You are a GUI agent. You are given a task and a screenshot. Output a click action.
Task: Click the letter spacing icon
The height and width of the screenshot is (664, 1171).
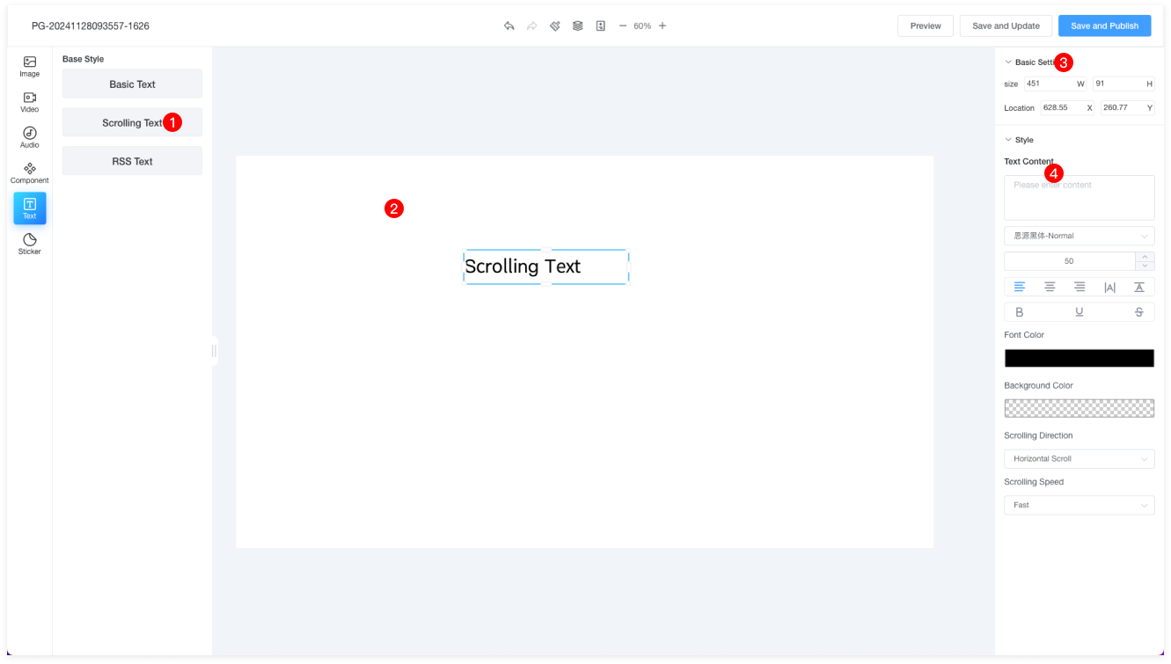tap(1109, 287)
